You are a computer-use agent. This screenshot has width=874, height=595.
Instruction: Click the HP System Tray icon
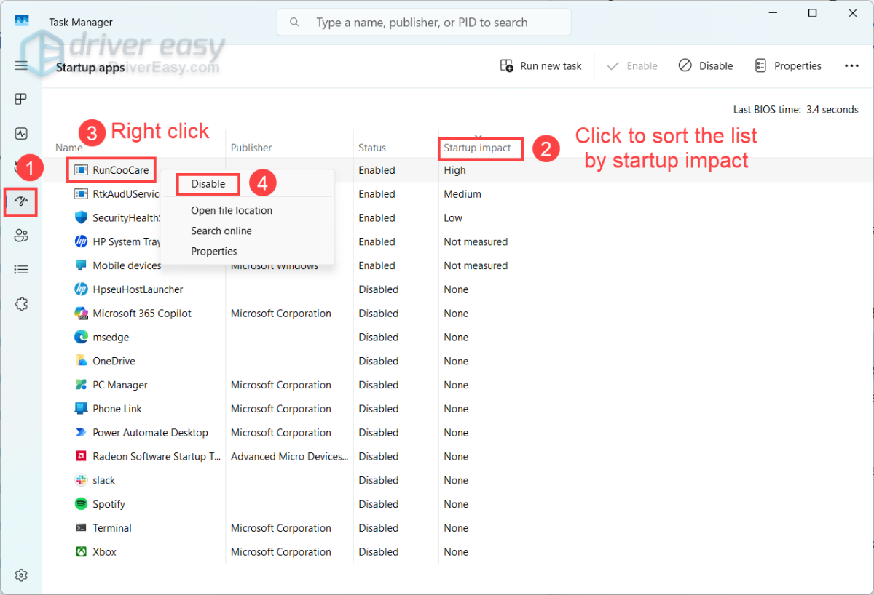point(81,241)
